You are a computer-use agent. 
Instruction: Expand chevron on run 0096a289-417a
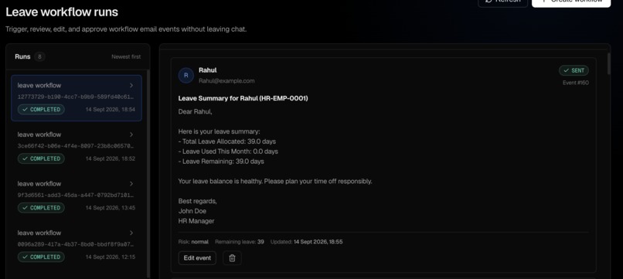pyautogui.click(x=131, y=233)
